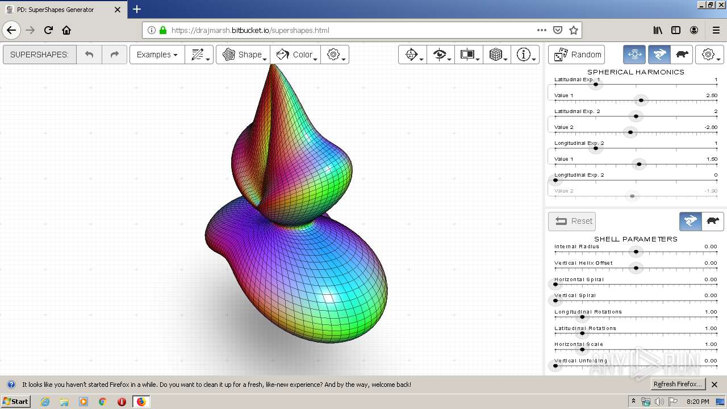Click the browser Back arrow
Viewport: 727px width, 409px height.
point(11,30)
